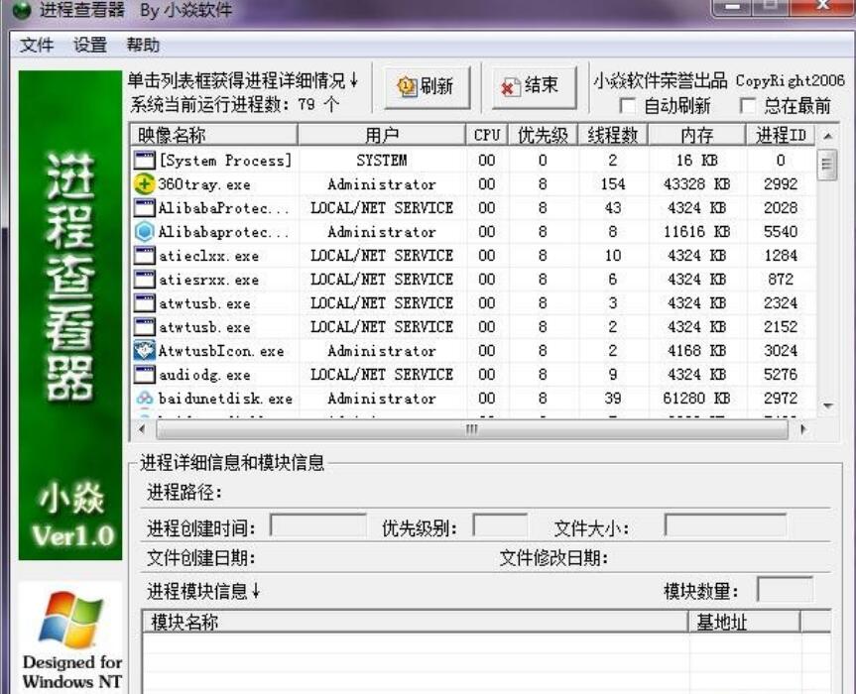Open the 帮助 menu
The image size is (856, 694).
(x=143, y=46)
